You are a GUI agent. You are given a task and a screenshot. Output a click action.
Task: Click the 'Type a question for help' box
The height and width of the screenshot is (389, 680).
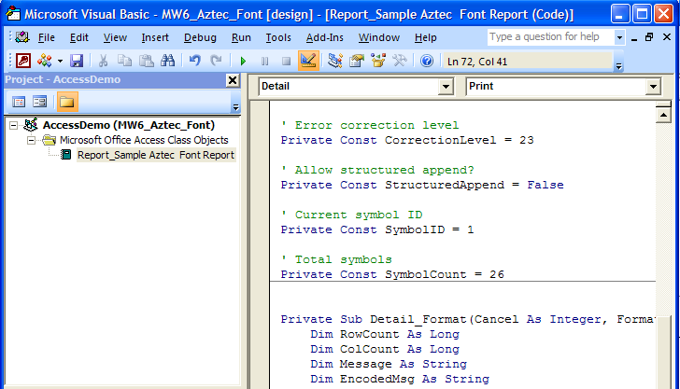coord(549,37)
